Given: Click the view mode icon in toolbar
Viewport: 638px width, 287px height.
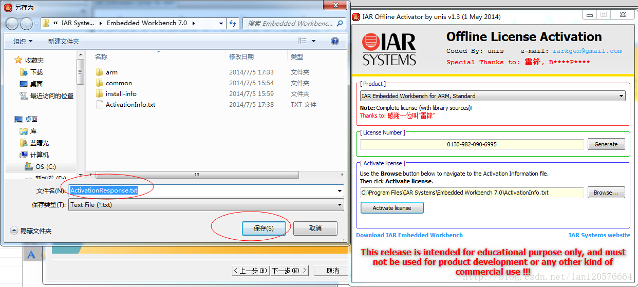Looking at the screenshot, I should (303, 41).
